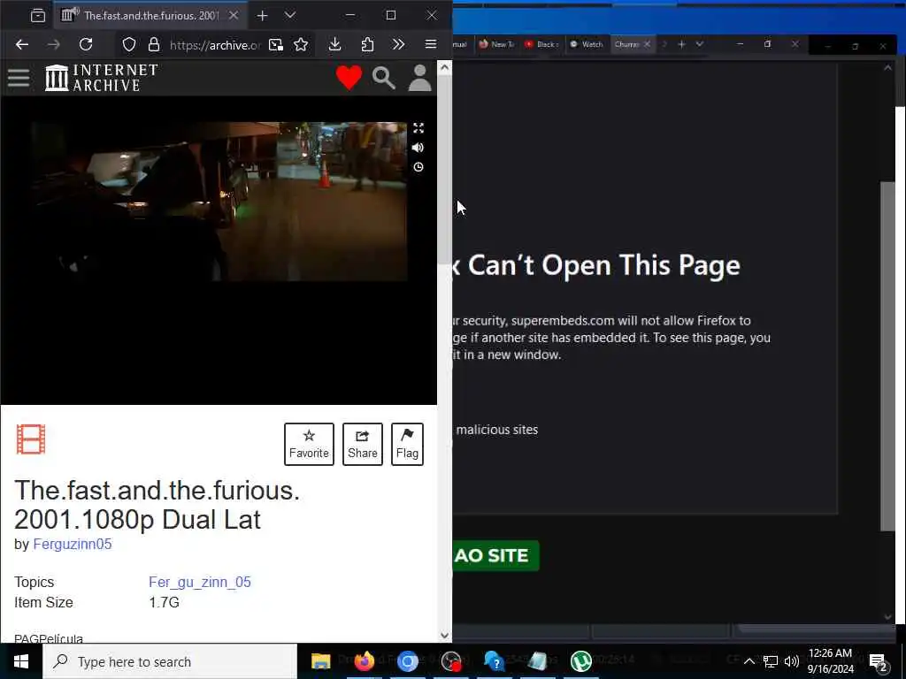906x679 pixels.
Task: Close The.fast.and.the.furious tab
Action: coord(234,16)
